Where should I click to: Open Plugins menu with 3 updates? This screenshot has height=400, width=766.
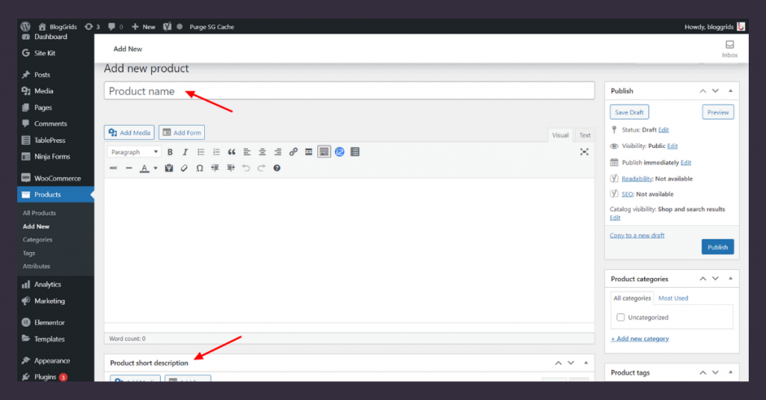click(55, 377)
